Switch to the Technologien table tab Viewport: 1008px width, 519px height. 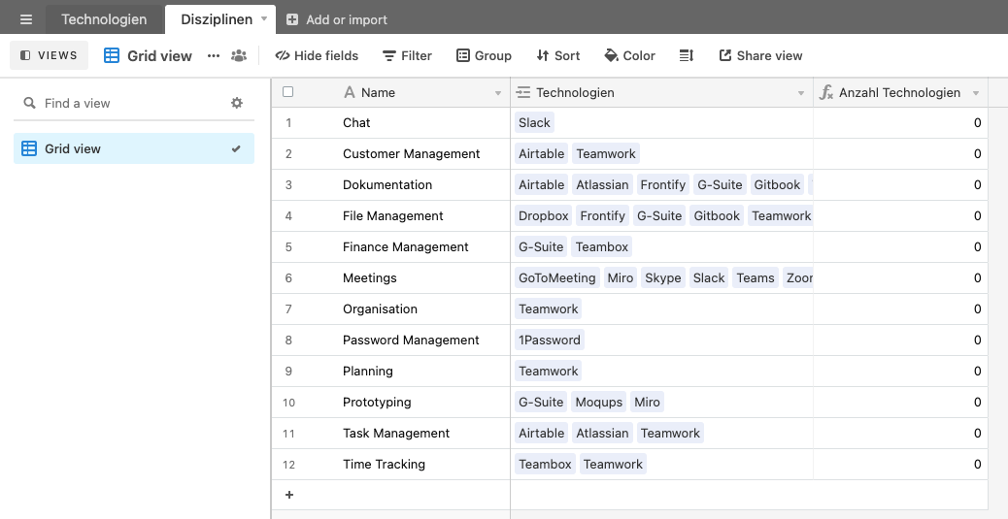[104, 19]
